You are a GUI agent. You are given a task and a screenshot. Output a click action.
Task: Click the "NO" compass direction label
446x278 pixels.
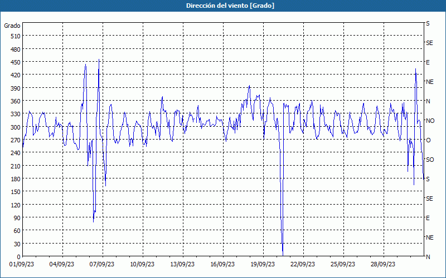[x=430, y=121]
